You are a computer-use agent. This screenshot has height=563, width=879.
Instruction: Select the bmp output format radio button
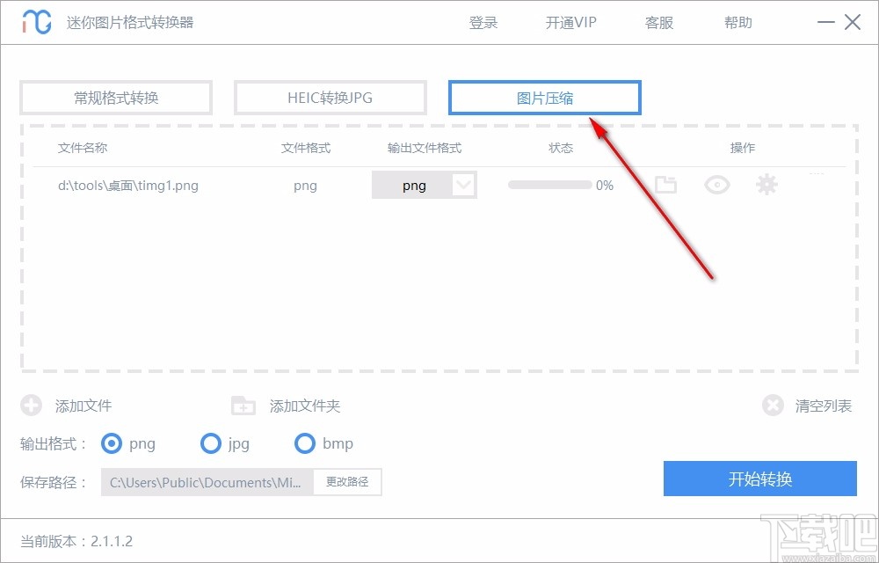coord(305,444)
